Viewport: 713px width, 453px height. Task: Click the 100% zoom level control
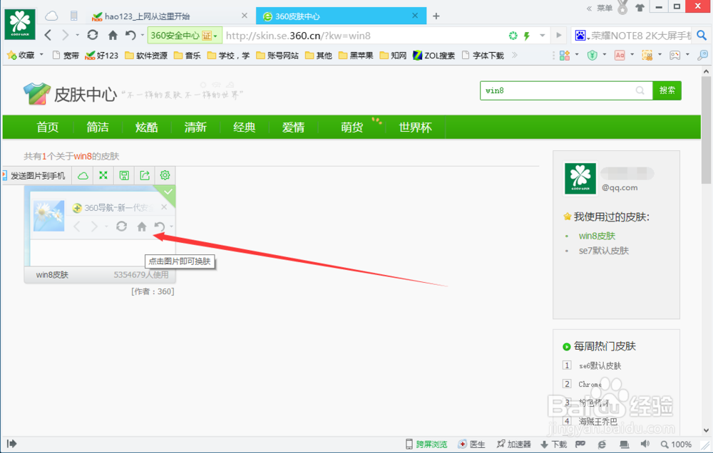tap(676, 444)
